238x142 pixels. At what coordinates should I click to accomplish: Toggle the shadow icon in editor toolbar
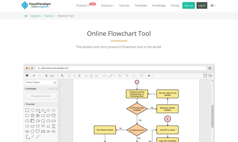pos(96,76)
